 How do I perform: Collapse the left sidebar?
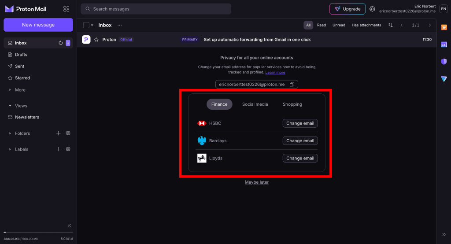pyautogui.click(x=69, y=226)
